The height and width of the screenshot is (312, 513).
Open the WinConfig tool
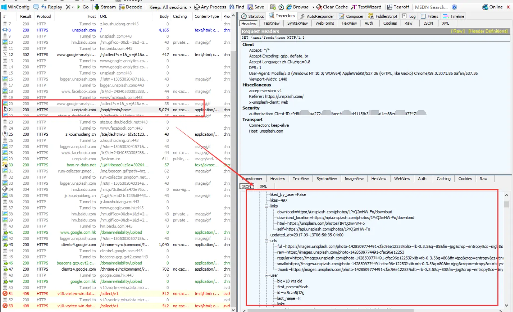click(15, 7)
